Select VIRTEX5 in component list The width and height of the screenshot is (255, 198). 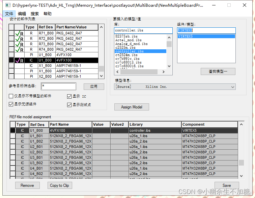[x=206, y=36]
